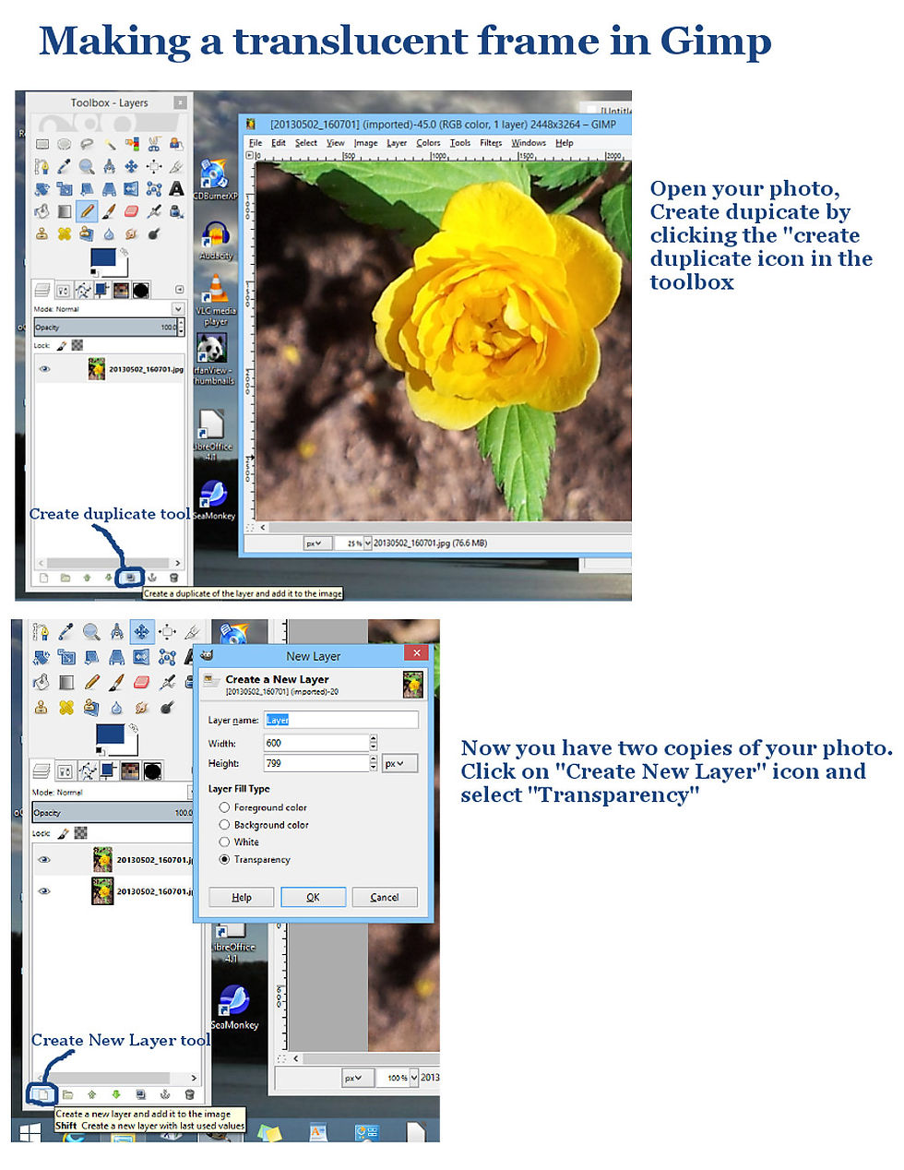904x1170 pixels.
Task: Choose the White layer fill option
Action: click(x=224, y=842)
